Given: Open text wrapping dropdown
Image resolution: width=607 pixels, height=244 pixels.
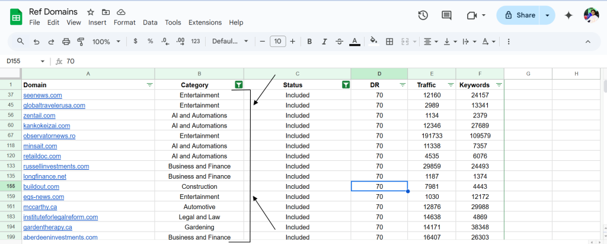Looking at the screenshot, I should (469, 42).
